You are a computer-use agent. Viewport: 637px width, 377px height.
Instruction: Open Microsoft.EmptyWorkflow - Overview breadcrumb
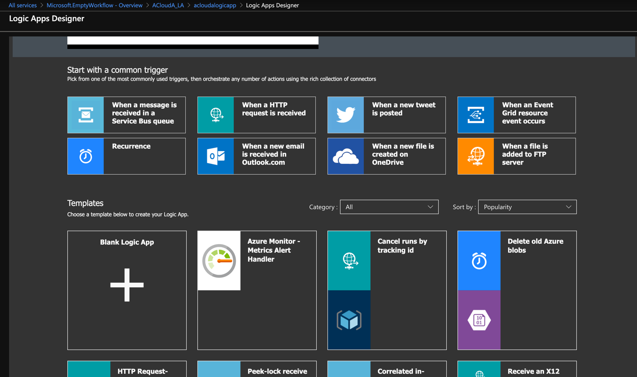tap(95, 5)
